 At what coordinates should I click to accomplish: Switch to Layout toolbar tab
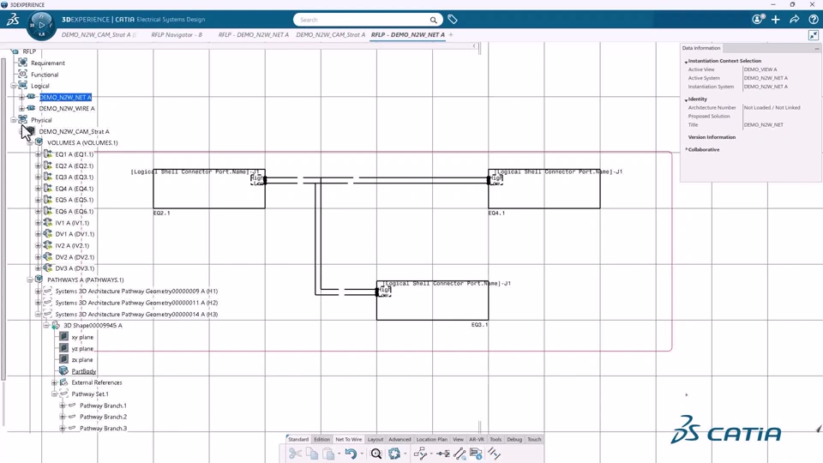(x=375, y=439)
